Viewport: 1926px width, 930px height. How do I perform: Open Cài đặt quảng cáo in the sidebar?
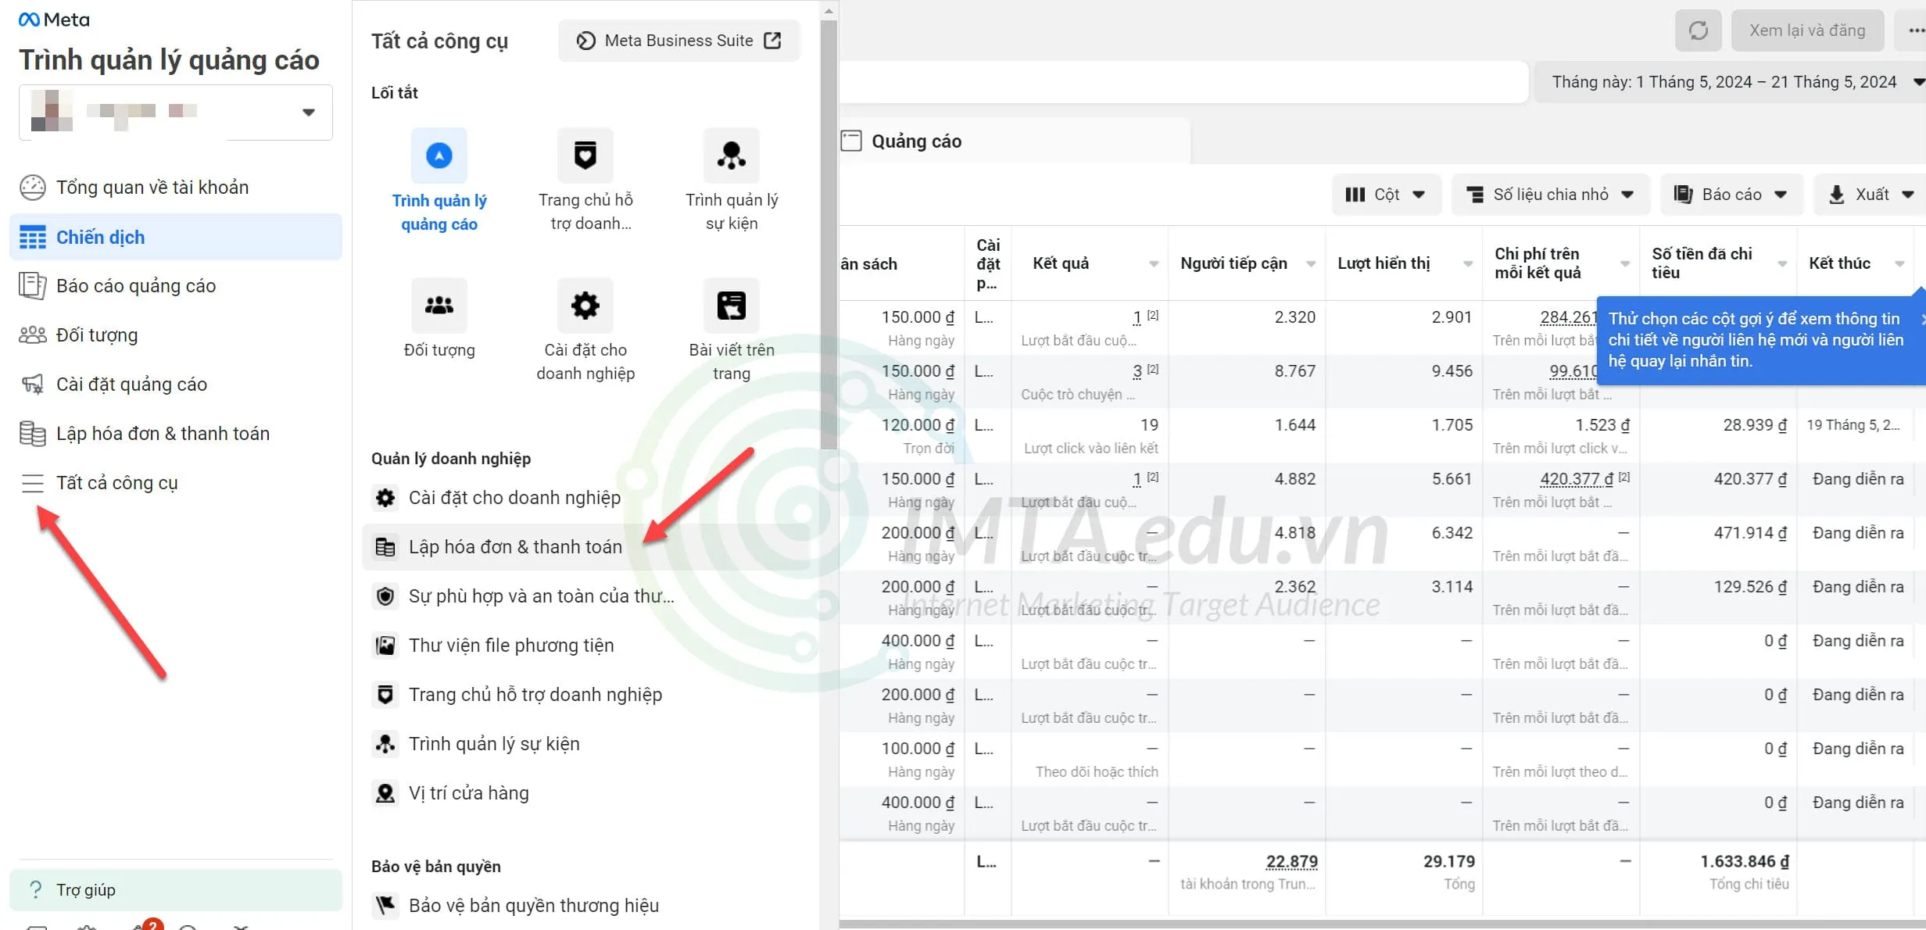[x=130, y=384]
